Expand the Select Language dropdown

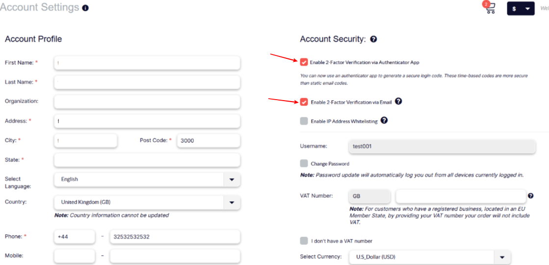(232, 179)
